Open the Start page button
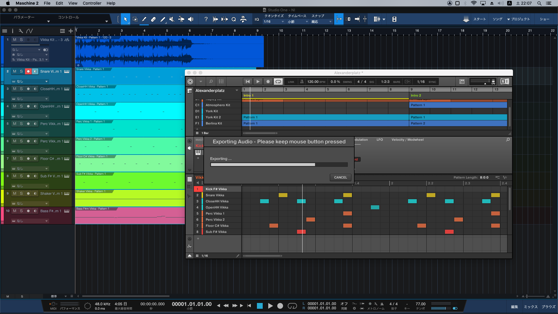 [480, 19]
